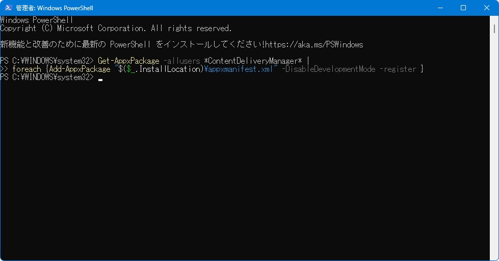The width and height of the screenshot is (499, 261).
Task: Click the Get-AppxPackage command text
Action: tap(128, 61)
